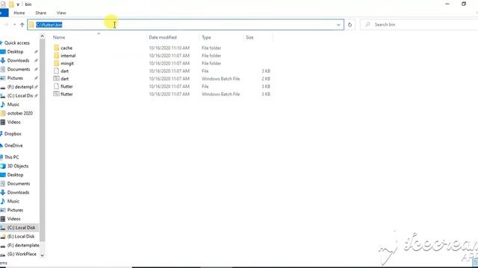This screenshot has width=478, height=268.
Task: Click the navigation pane scrollbar down arrow
Action: (x=42, y=255)
